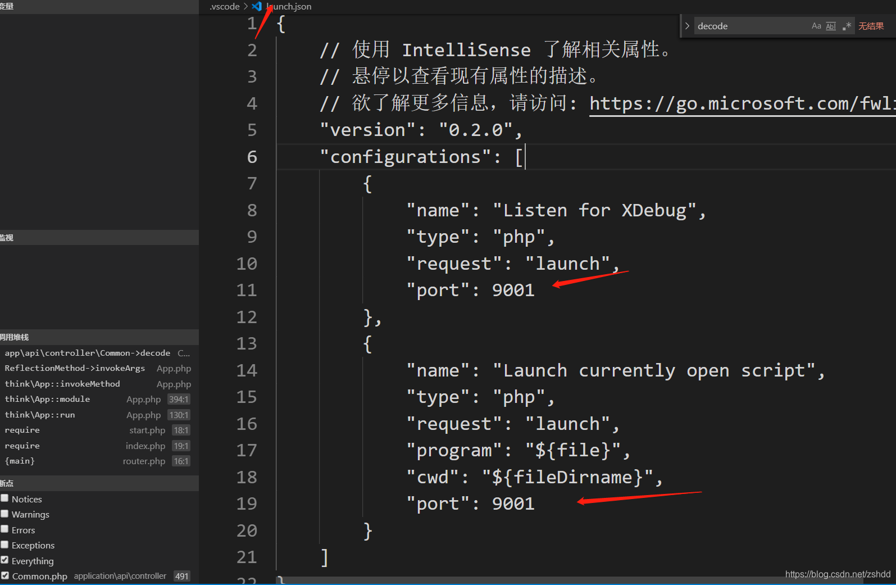
Task: Click line number 19 in gutter
Action: pyautogui.click(x=247, y=504)
